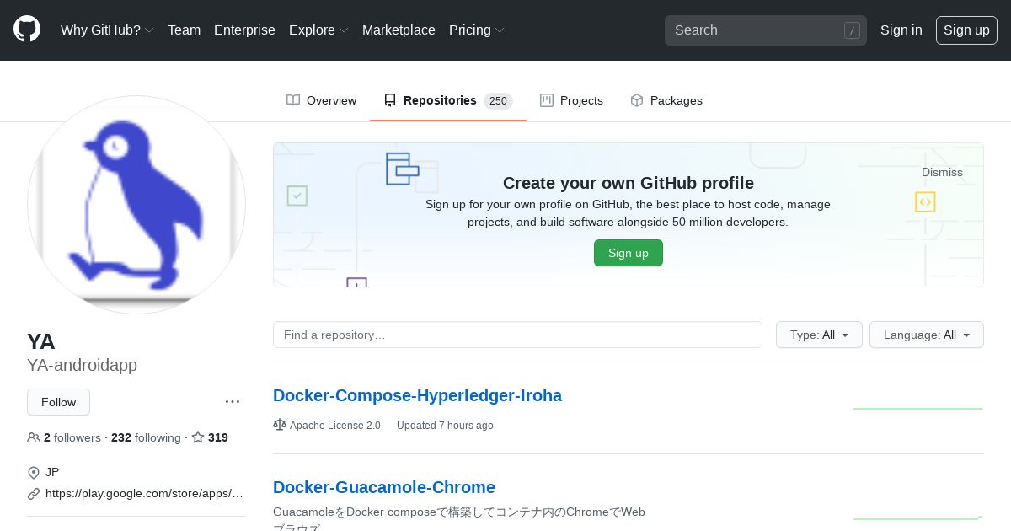Click the Hyperledger-Iroha activity sparkline graph

tap(918, 408)
